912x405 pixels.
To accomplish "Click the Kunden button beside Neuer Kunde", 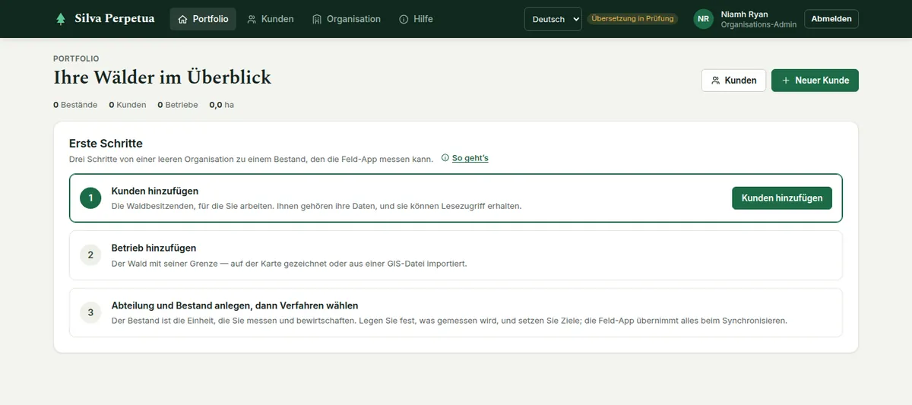I will coord(733,80).
